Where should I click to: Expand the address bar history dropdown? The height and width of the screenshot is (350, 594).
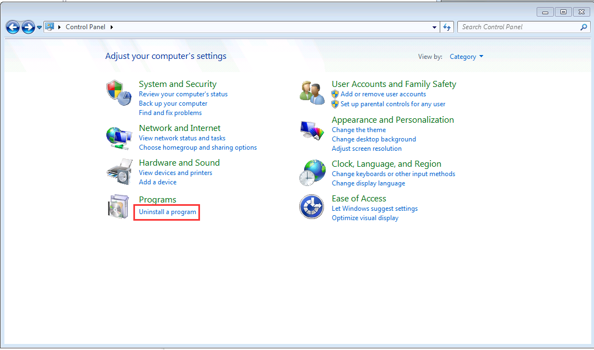coord(434,28)
